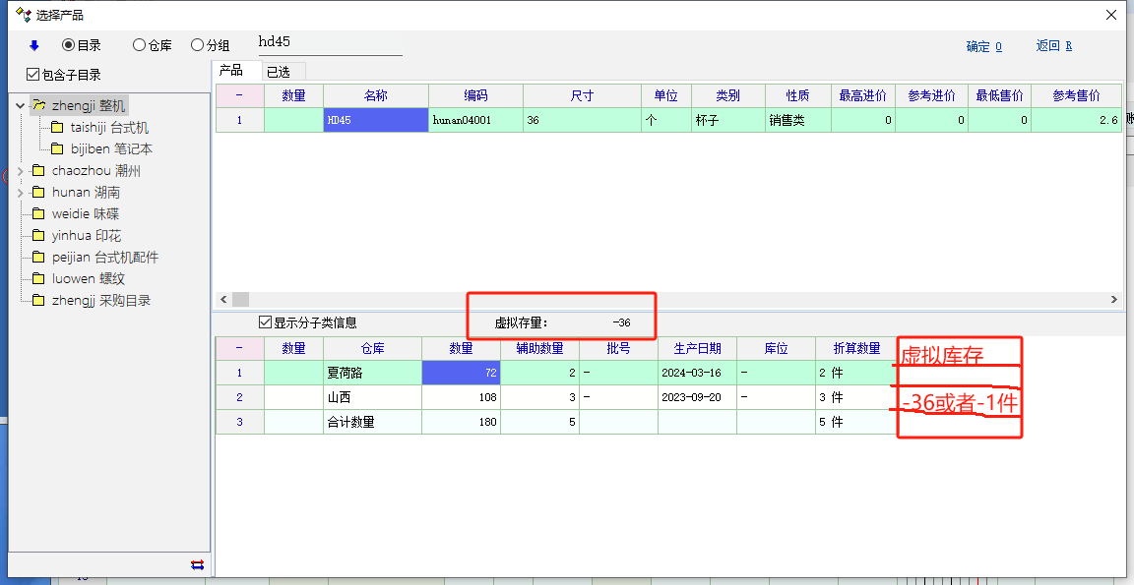
Task: Click the hd45 search input field
Action: coord(328,42)
